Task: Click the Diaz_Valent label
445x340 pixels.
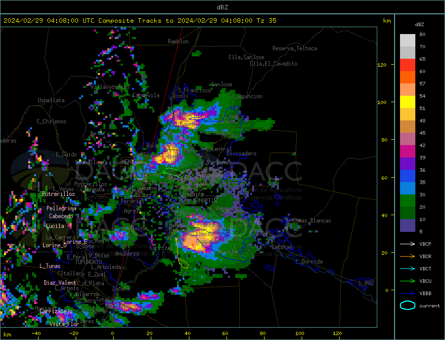Action: coord(60,283)
